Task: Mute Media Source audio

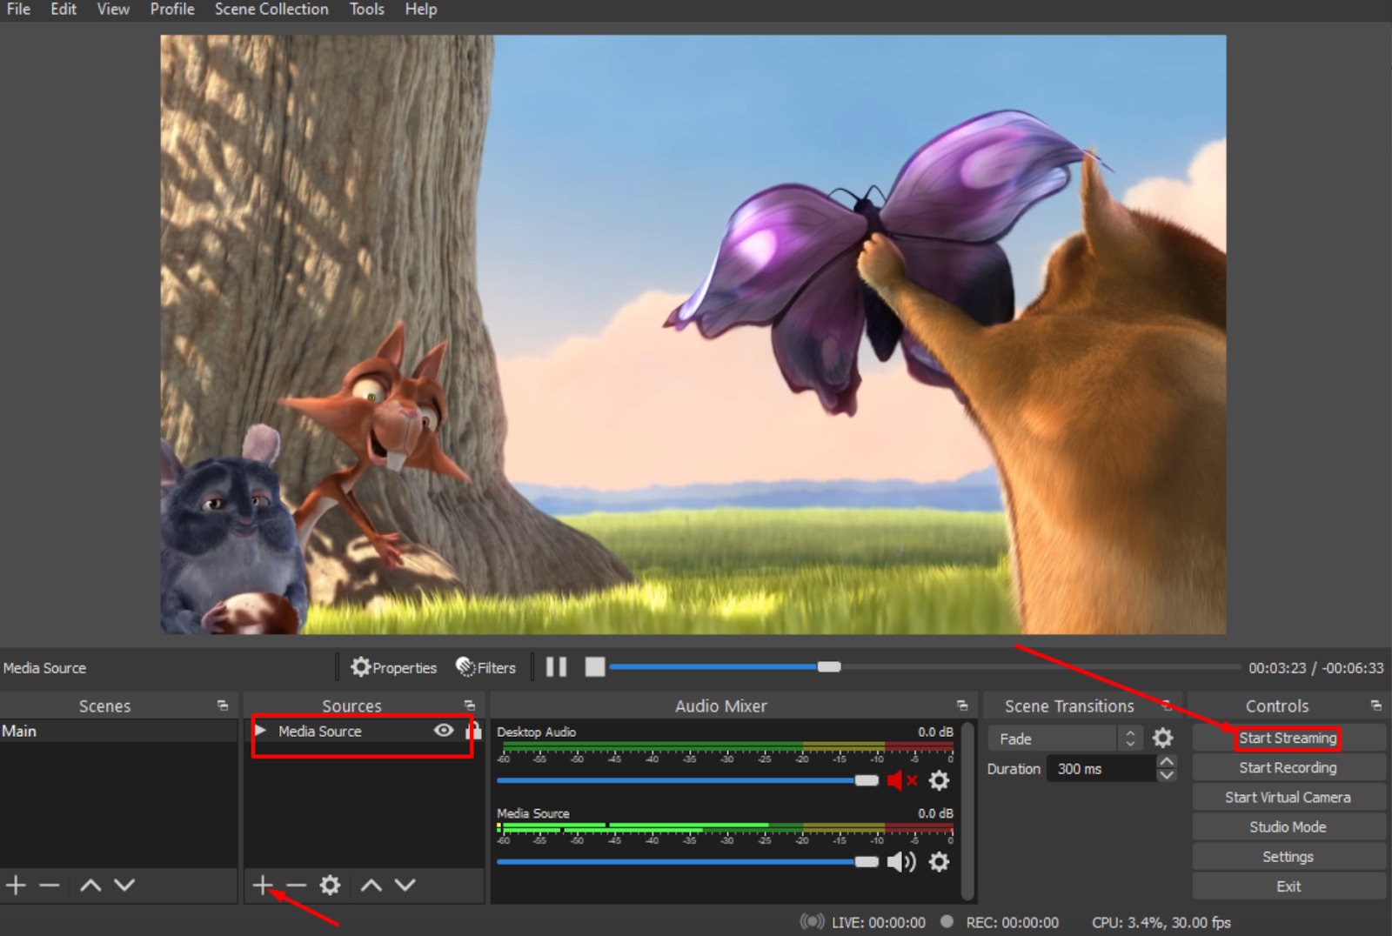Action: pos(901,862)
